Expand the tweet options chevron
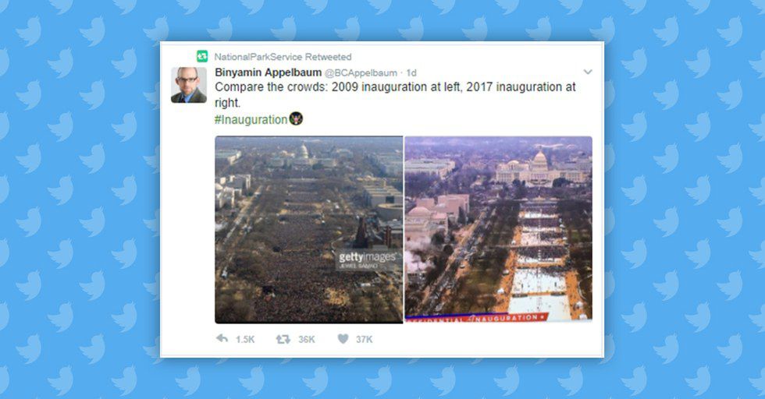Screen dimensions: 765x399 click(x=588, y=72)
